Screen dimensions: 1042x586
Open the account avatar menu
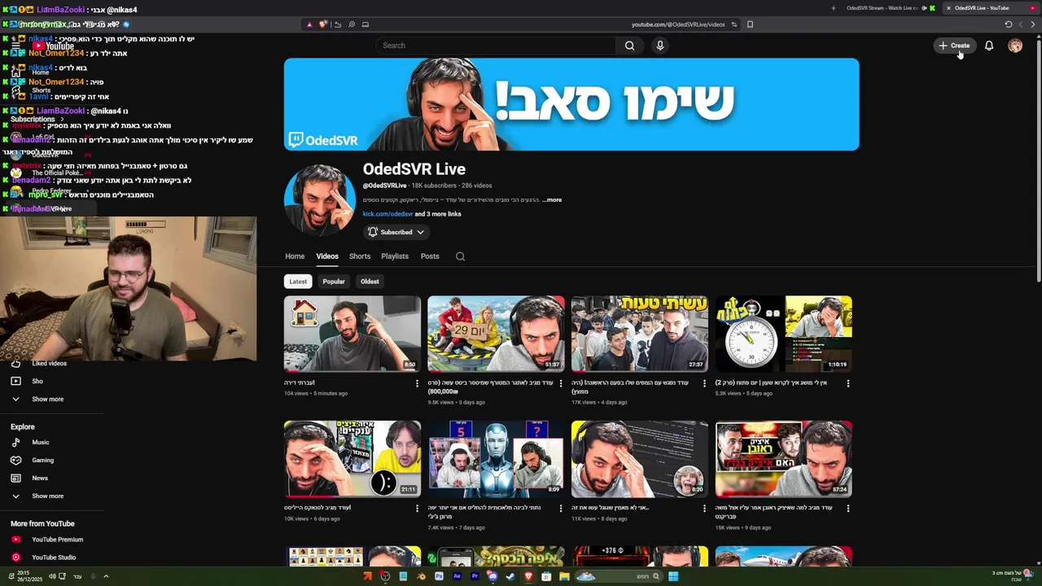[1015, 46]
